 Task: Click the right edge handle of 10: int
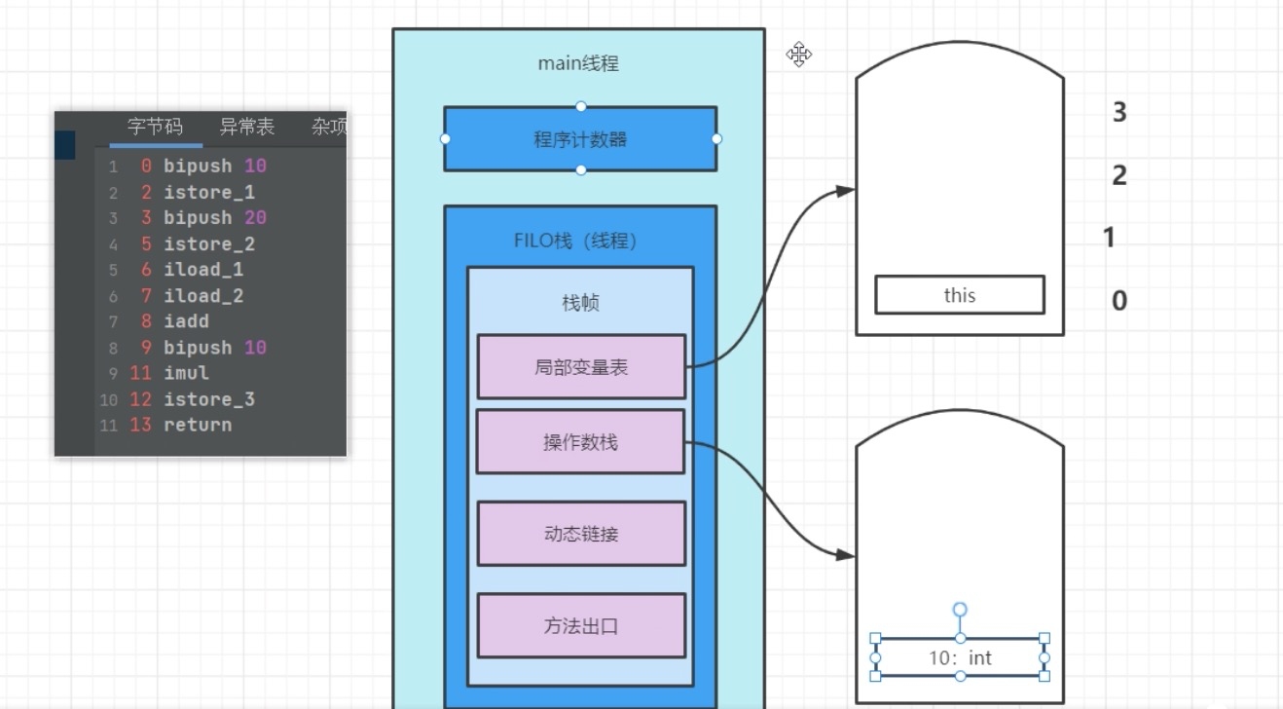pos(1045,658)
